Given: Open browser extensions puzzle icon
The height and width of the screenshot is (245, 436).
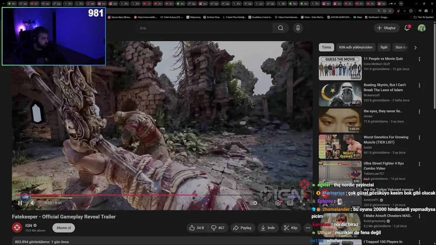Looking at the screenshot, I should click(410, 11).
